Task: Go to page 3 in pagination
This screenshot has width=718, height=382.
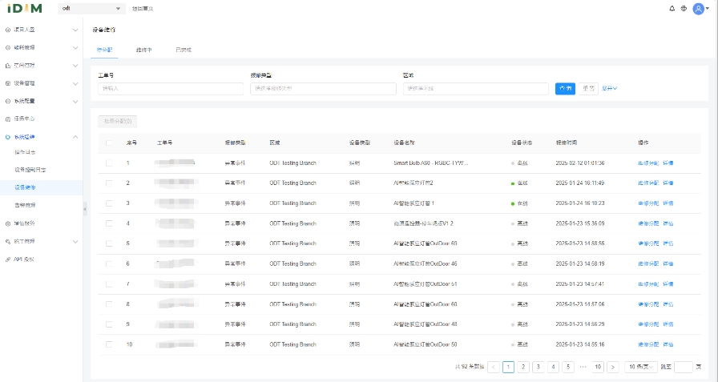Action: click(x=538, y=367)
